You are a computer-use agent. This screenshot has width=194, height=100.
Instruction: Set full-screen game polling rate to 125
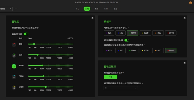click(x=109, y=50)
